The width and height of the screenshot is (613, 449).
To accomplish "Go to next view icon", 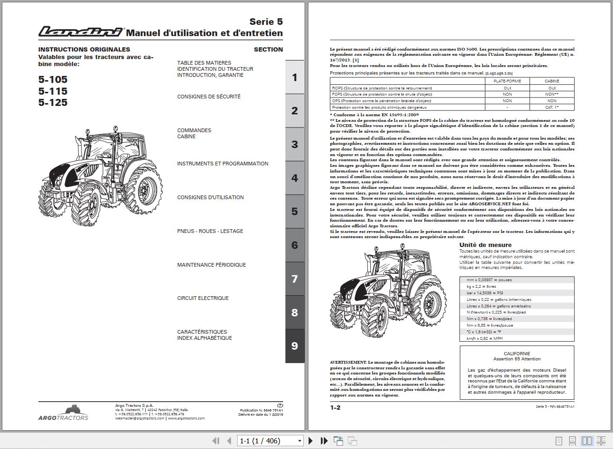I will (352, 441).
